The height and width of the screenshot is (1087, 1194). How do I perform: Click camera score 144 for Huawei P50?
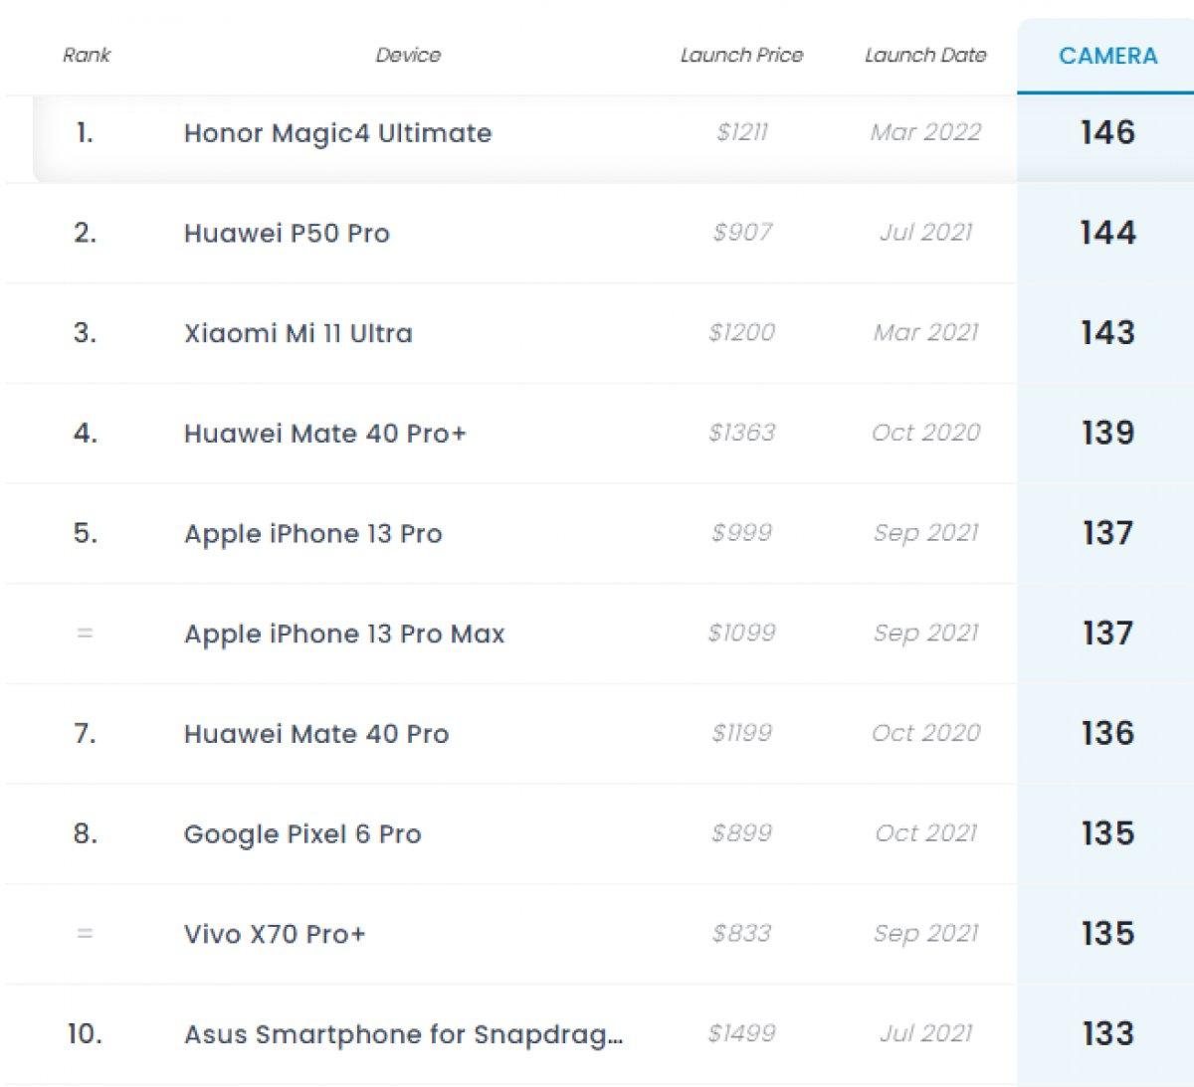[1107, 233]
